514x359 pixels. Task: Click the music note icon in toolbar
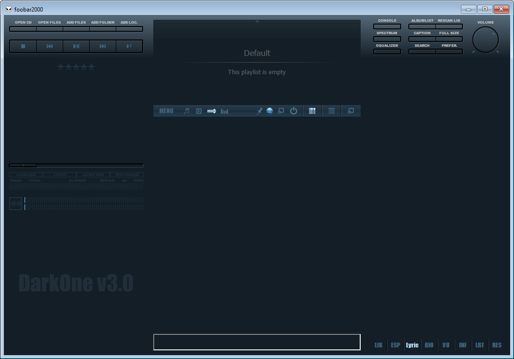pyautogui.click(x=187, y=111)
